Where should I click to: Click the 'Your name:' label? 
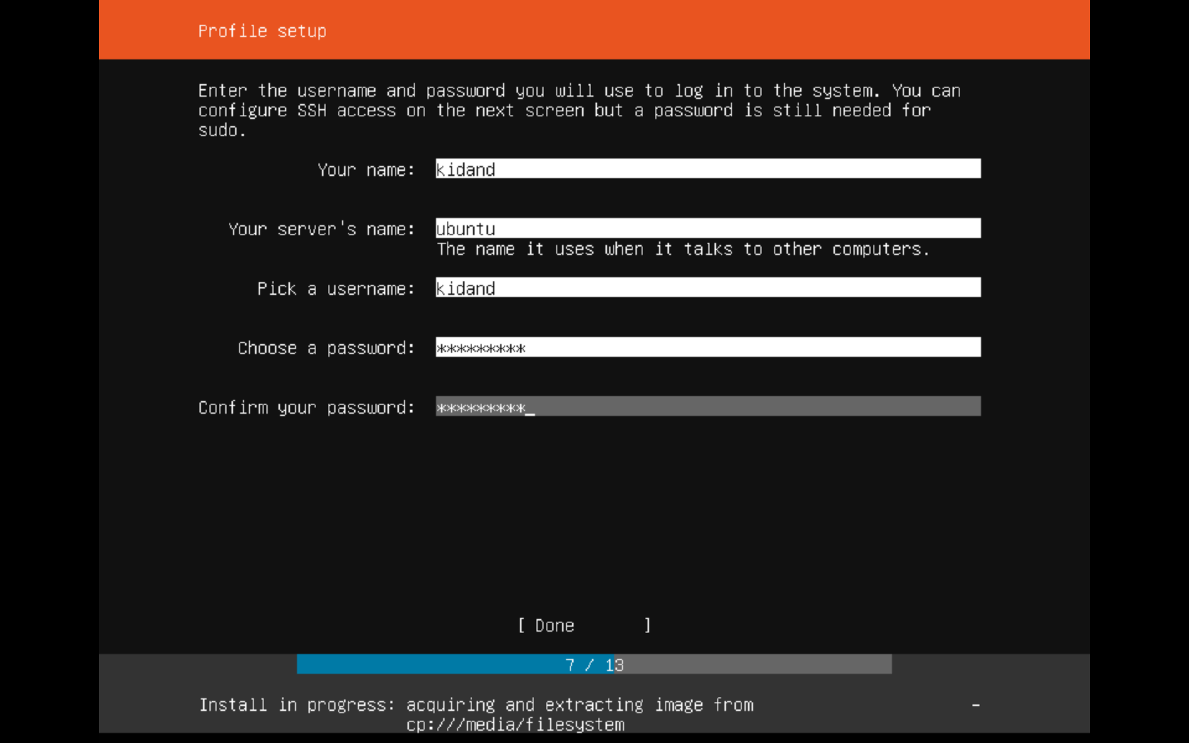click(x=366, y=170)
